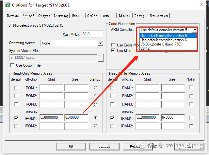Enable RAM2 NoInit checkbox
The height and width of the screenshot is (155, 209).
point(191,96)
